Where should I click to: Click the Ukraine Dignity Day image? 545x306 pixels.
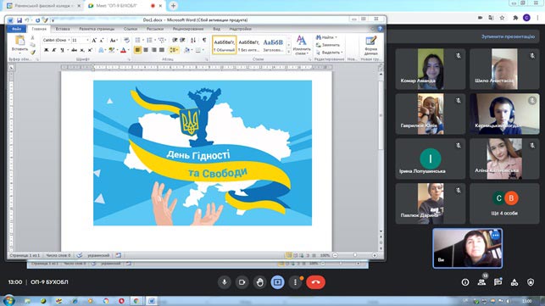pos(203,153)
